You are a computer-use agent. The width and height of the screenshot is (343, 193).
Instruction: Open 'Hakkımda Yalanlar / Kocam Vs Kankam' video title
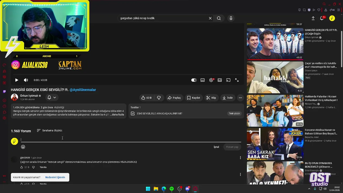pyautogui.click(x=321, y=98)
